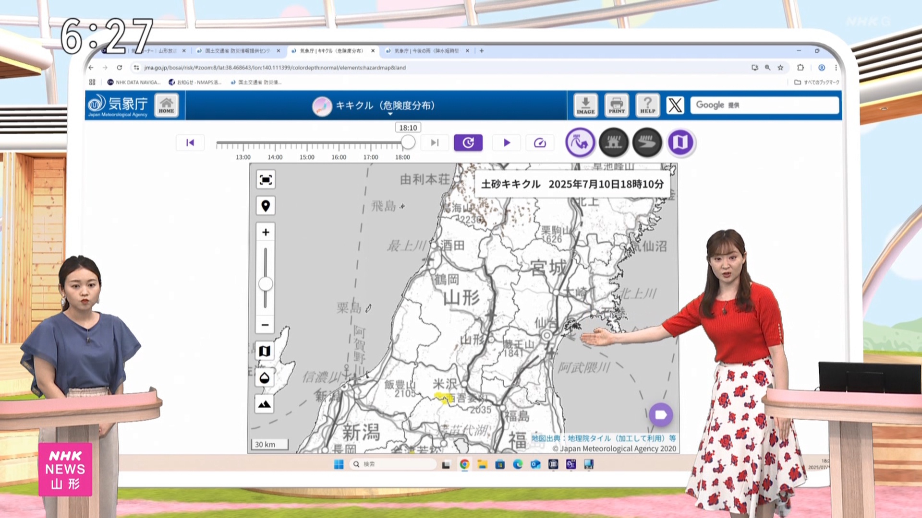Viewport: 922px width, 518px height.
Task: Open the HELP button
Action: pyautogui.click(x=647, y=105)
